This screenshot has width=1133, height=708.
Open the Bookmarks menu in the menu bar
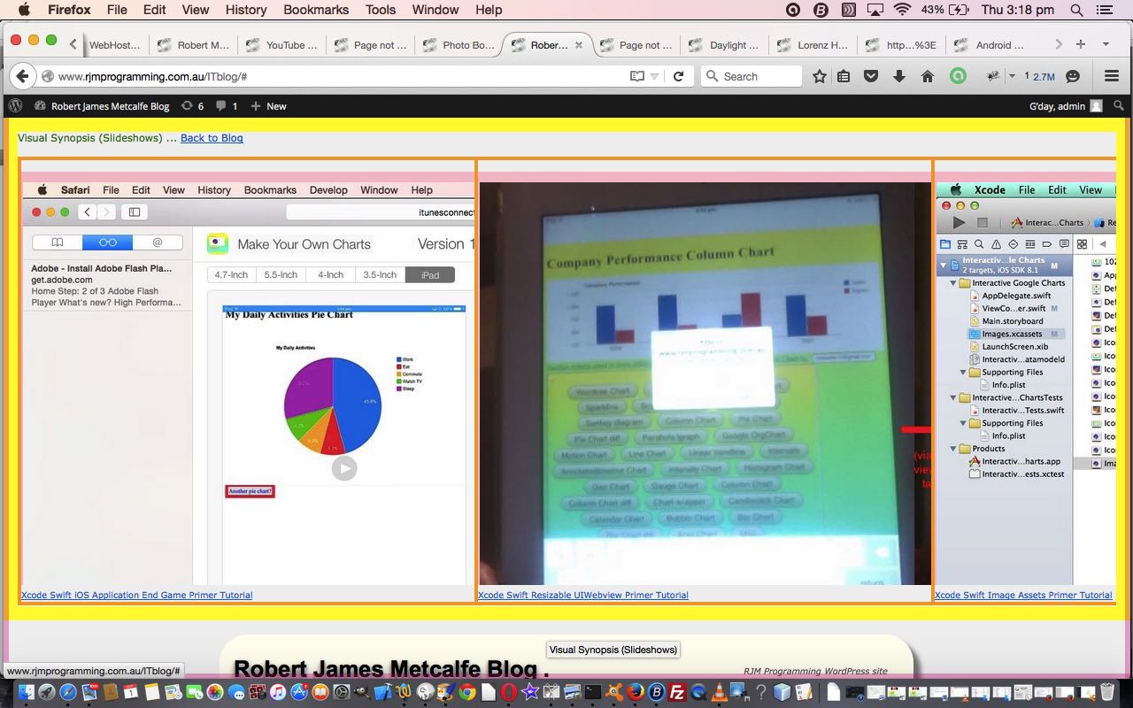[316, 10]
